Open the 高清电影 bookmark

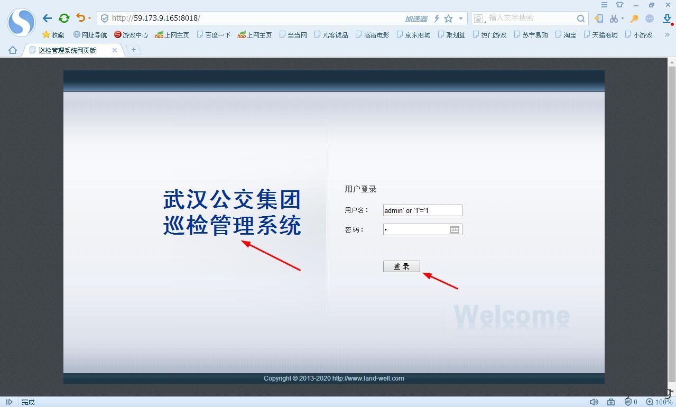coord(373,35)
